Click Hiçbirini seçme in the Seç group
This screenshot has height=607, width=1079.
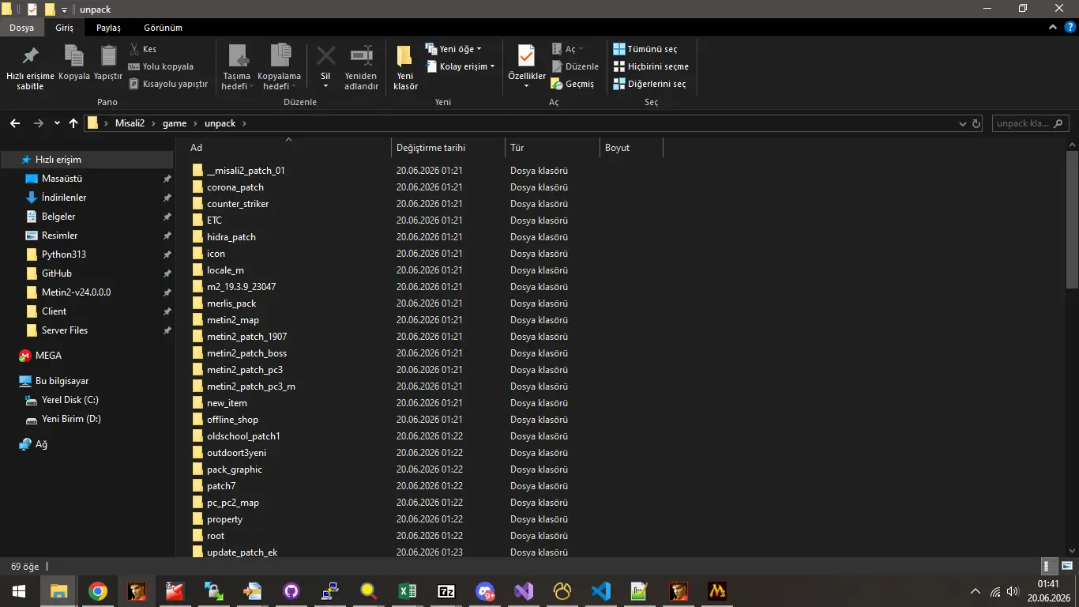[x=651, y=66]
